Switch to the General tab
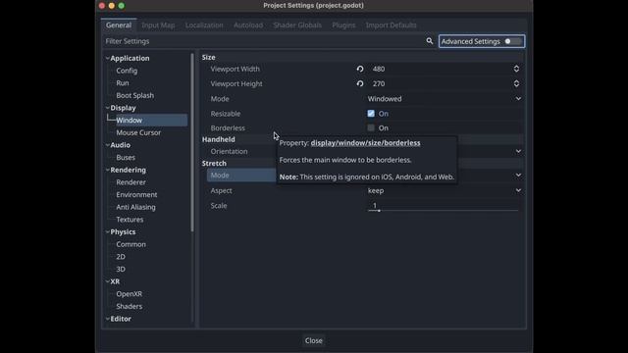Image resolution: width=628 pixels, height=353 pixels. 119,25
